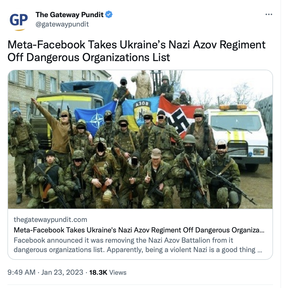Open The Gateway Pundit profile name
Screen dimensions: 286x288
[69, 15]
